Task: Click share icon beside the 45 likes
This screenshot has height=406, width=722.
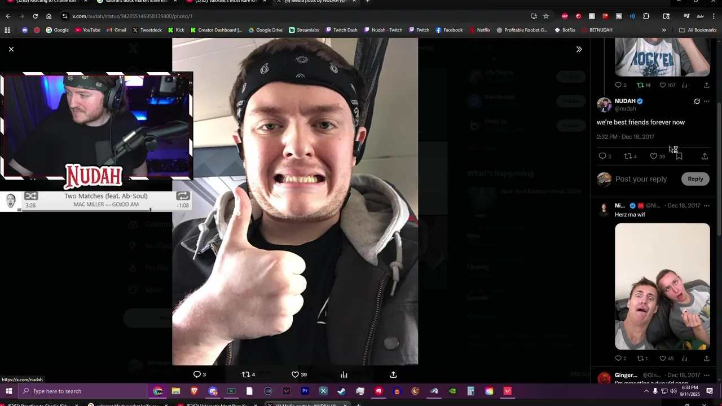Action: [x=706, y=358]
